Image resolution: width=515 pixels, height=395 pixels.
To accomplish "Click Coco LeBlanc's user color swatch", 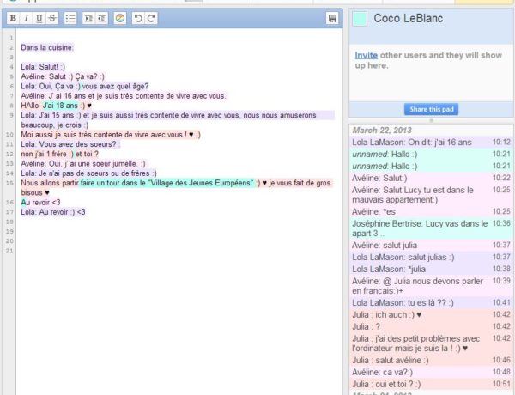I will coord(360,18).
